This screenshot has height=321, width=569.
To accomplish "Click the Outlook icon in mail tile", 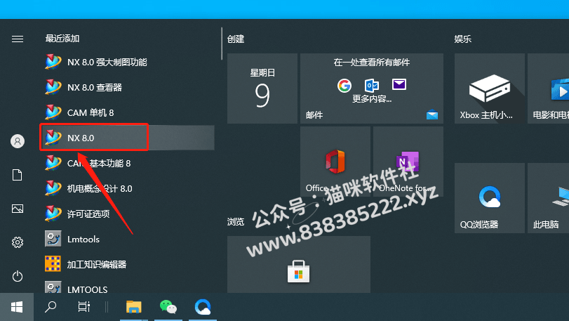I will 372,85.
